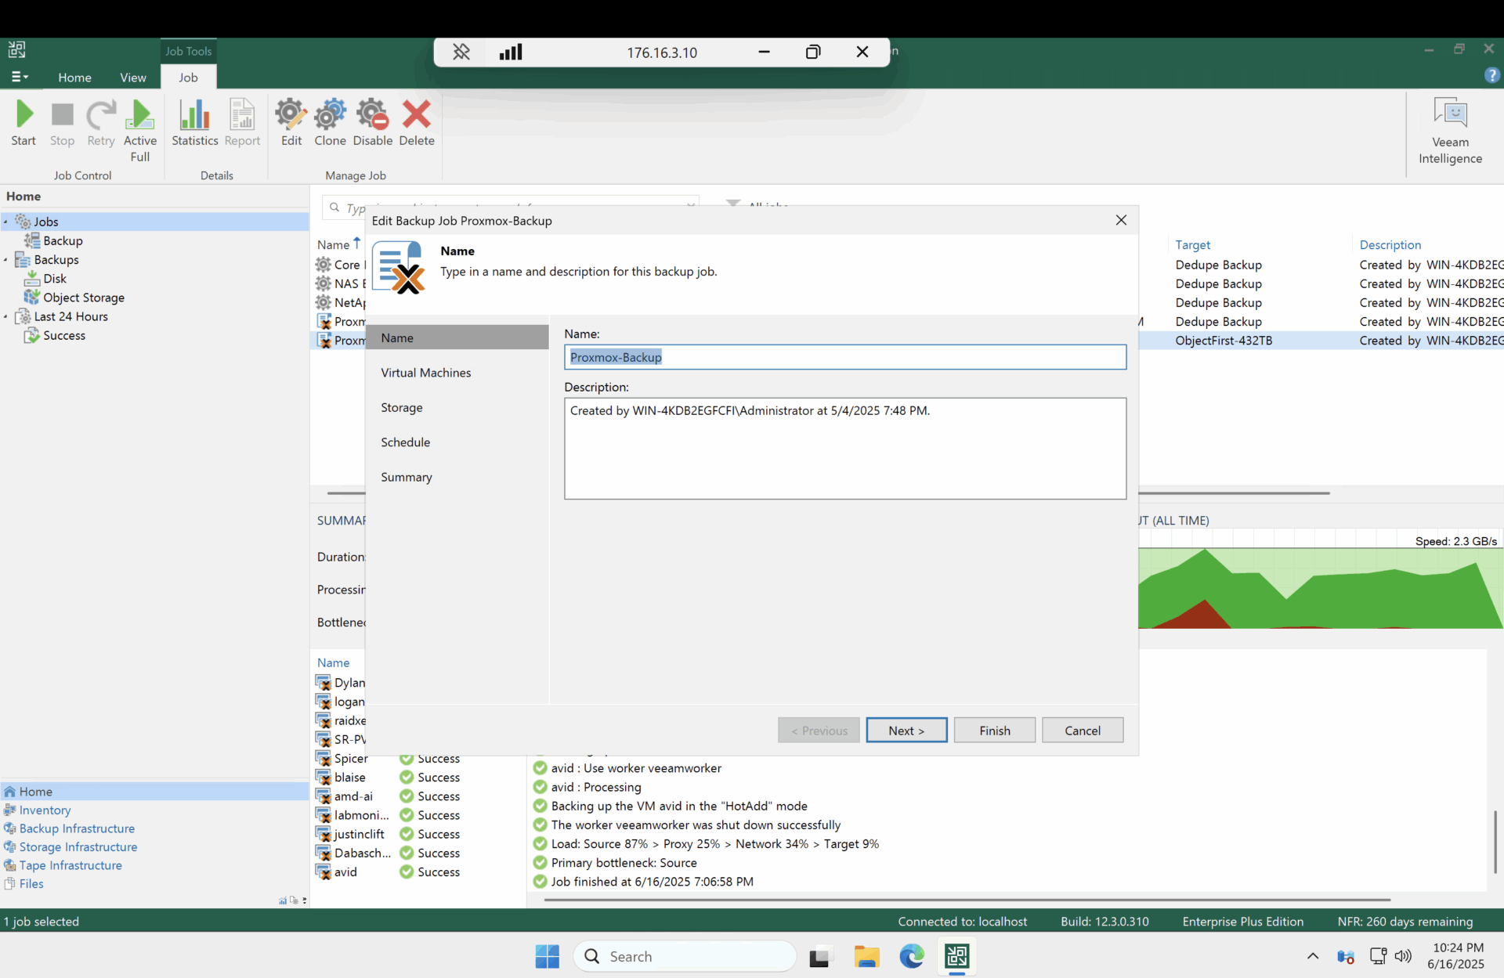Open job Statistics
This screenshot has width=1504, height=978.
tap(194, 123)
